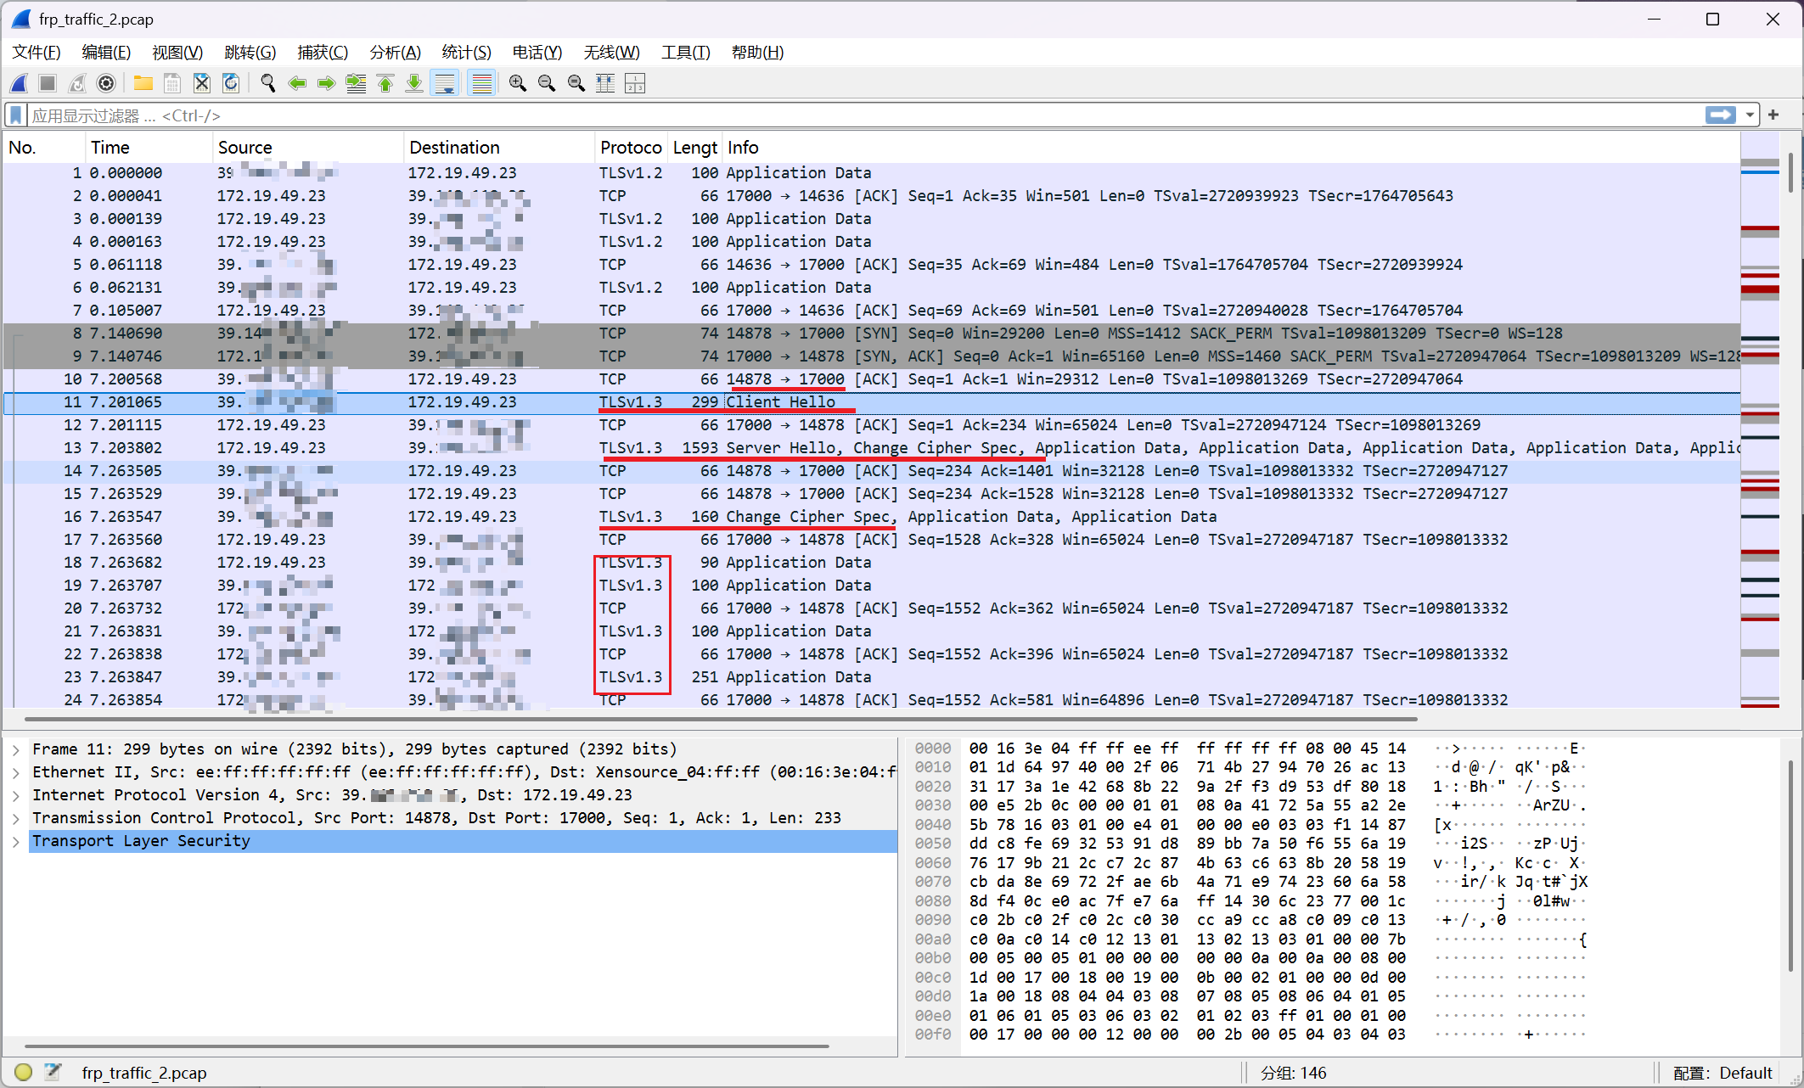Expand the Ethernet II details row

coord(15,773)
